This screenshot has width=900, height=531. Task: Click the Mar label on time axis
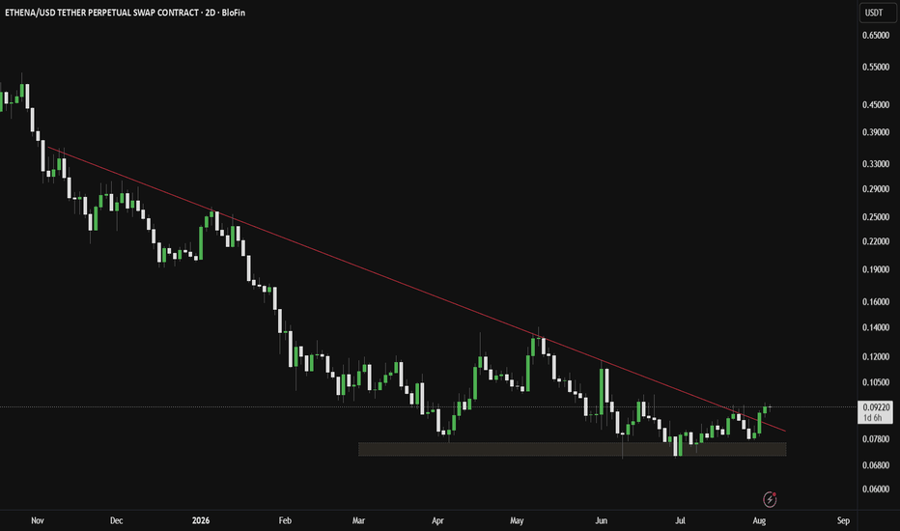[358, 520]
